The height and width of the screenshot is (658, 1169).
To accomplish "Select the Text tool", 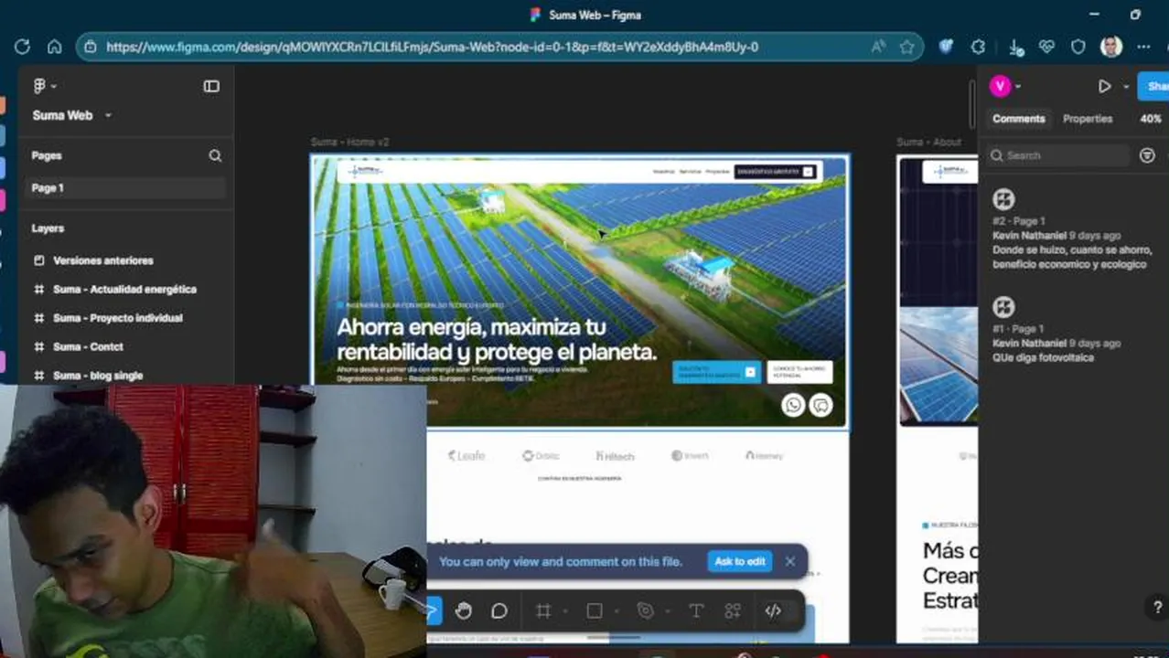I will pos(696,611).
